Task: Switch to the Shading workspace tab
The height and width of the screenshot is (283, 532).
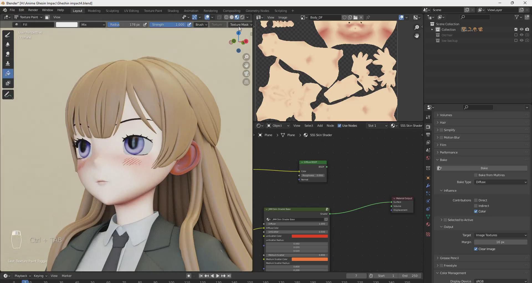Action: coord(173,11)
